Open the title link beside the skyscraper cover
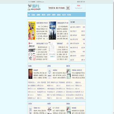The height and width of the screenshot is (114, 114). click(x=60, y=23)
